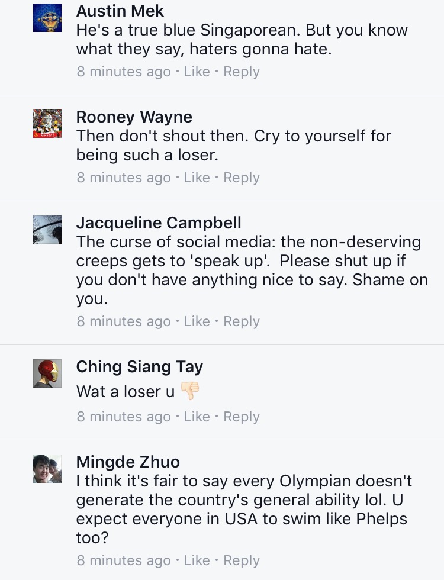Open Austin Mek's profile picture
Image resolution: width=444 pixels, height=580 pixels.
47,18
